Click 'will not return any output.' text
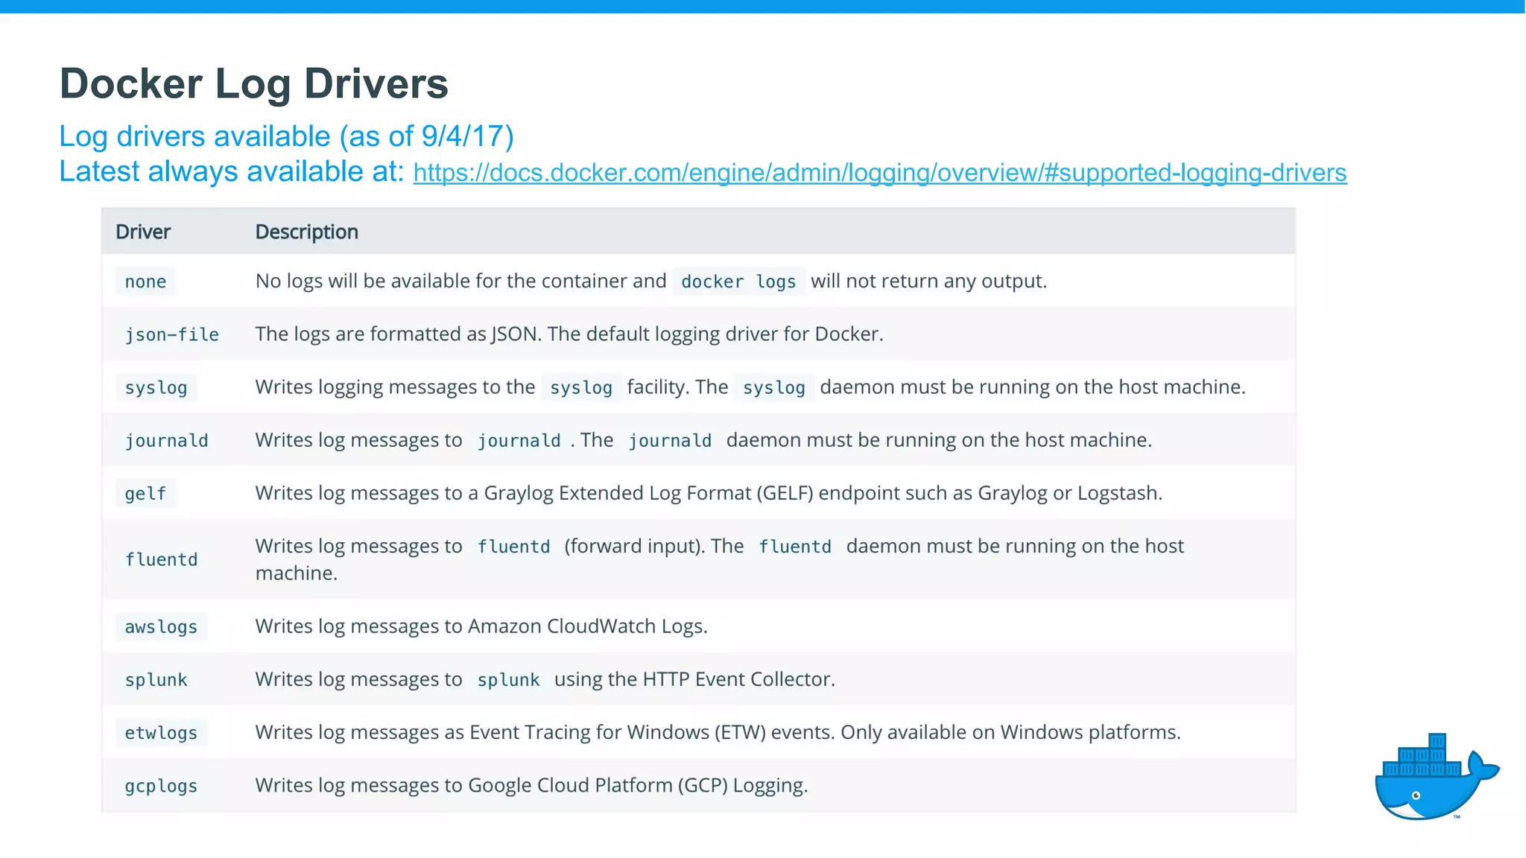This screenshot has width=1526, height=858. point(929,281)
